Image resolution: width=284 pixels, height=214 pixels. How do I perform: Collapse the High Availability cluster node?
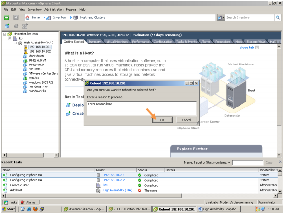pos(15,43)
